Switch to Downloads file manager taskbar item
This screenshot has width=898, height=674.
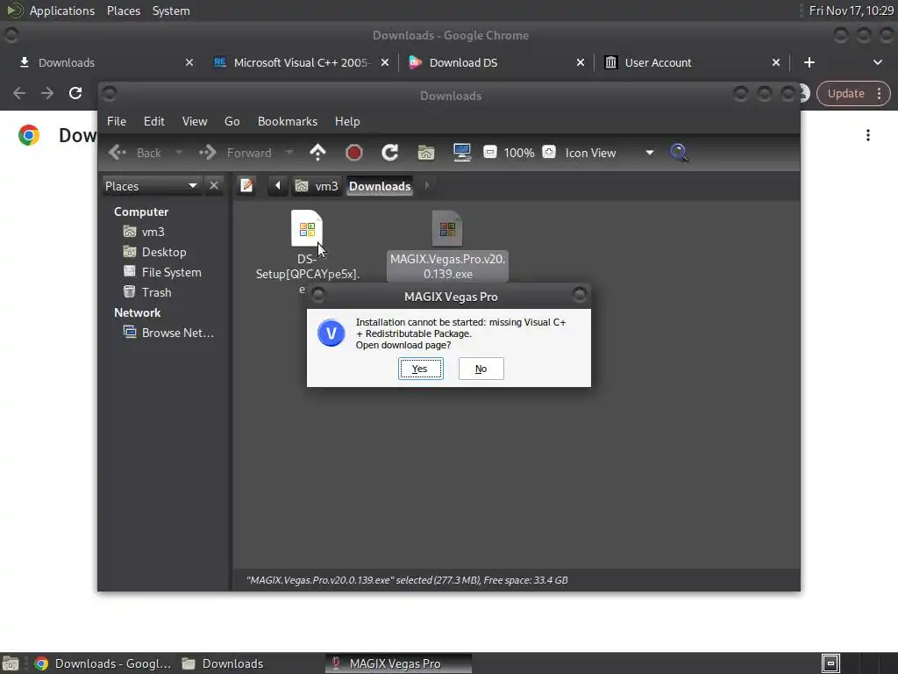coord(224,663)
